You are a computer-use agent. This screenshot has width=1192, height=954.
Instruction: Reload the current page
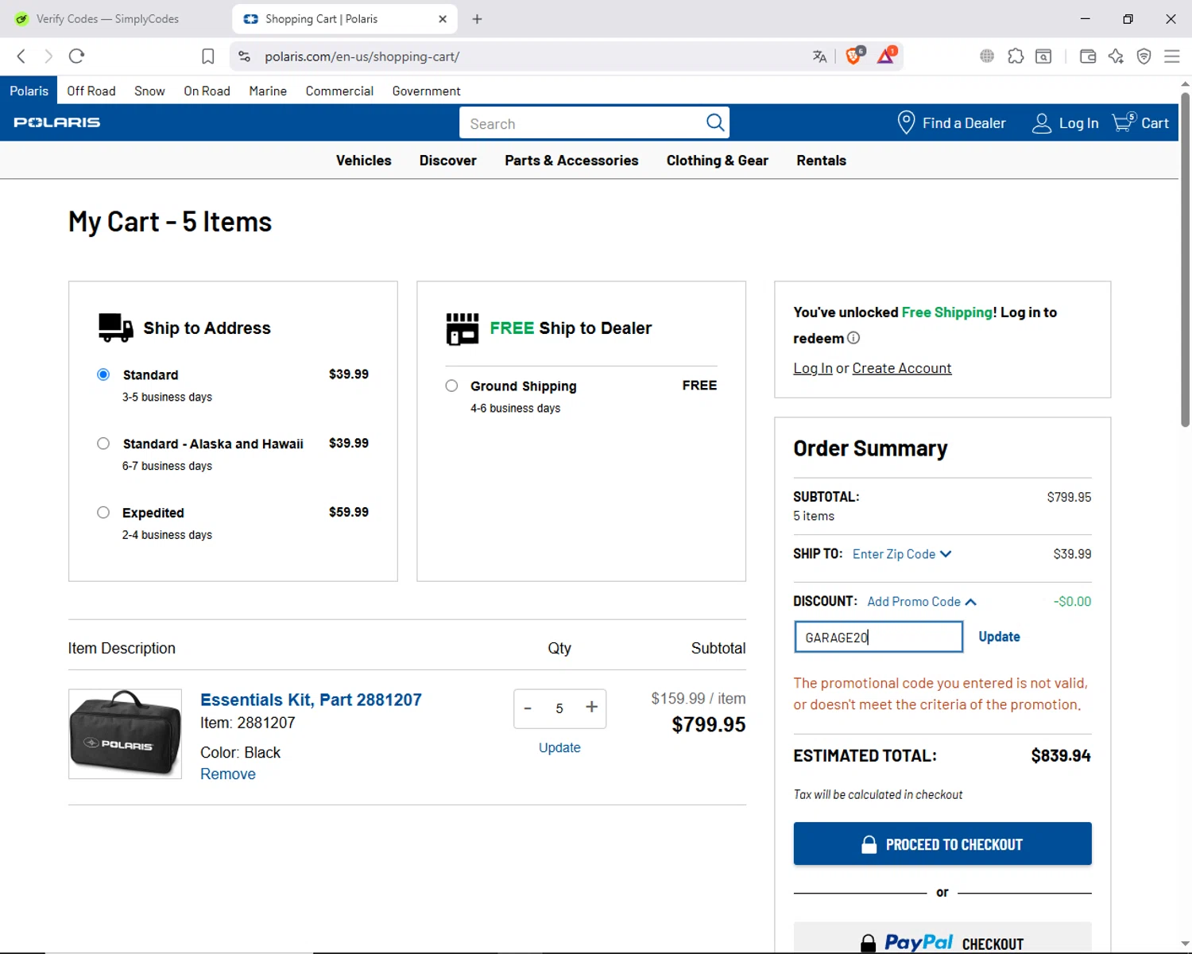[x=76, y=56]
